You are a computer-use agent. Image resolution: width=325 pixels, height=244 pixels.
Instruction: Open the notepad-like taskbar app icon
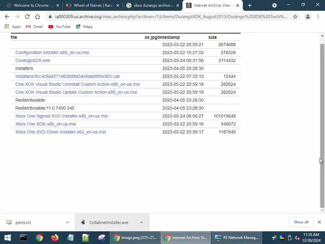click(70, 238)
